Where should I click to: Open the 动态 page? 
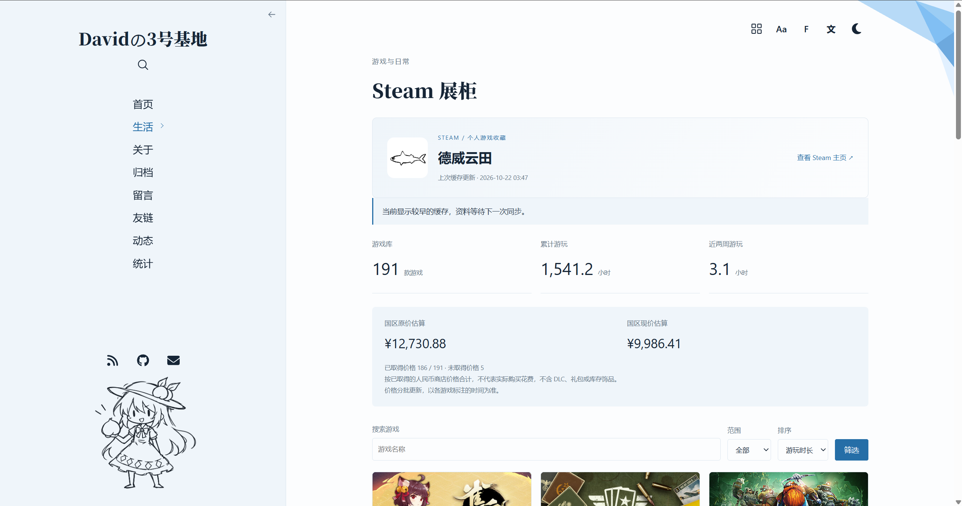point(143,241)
